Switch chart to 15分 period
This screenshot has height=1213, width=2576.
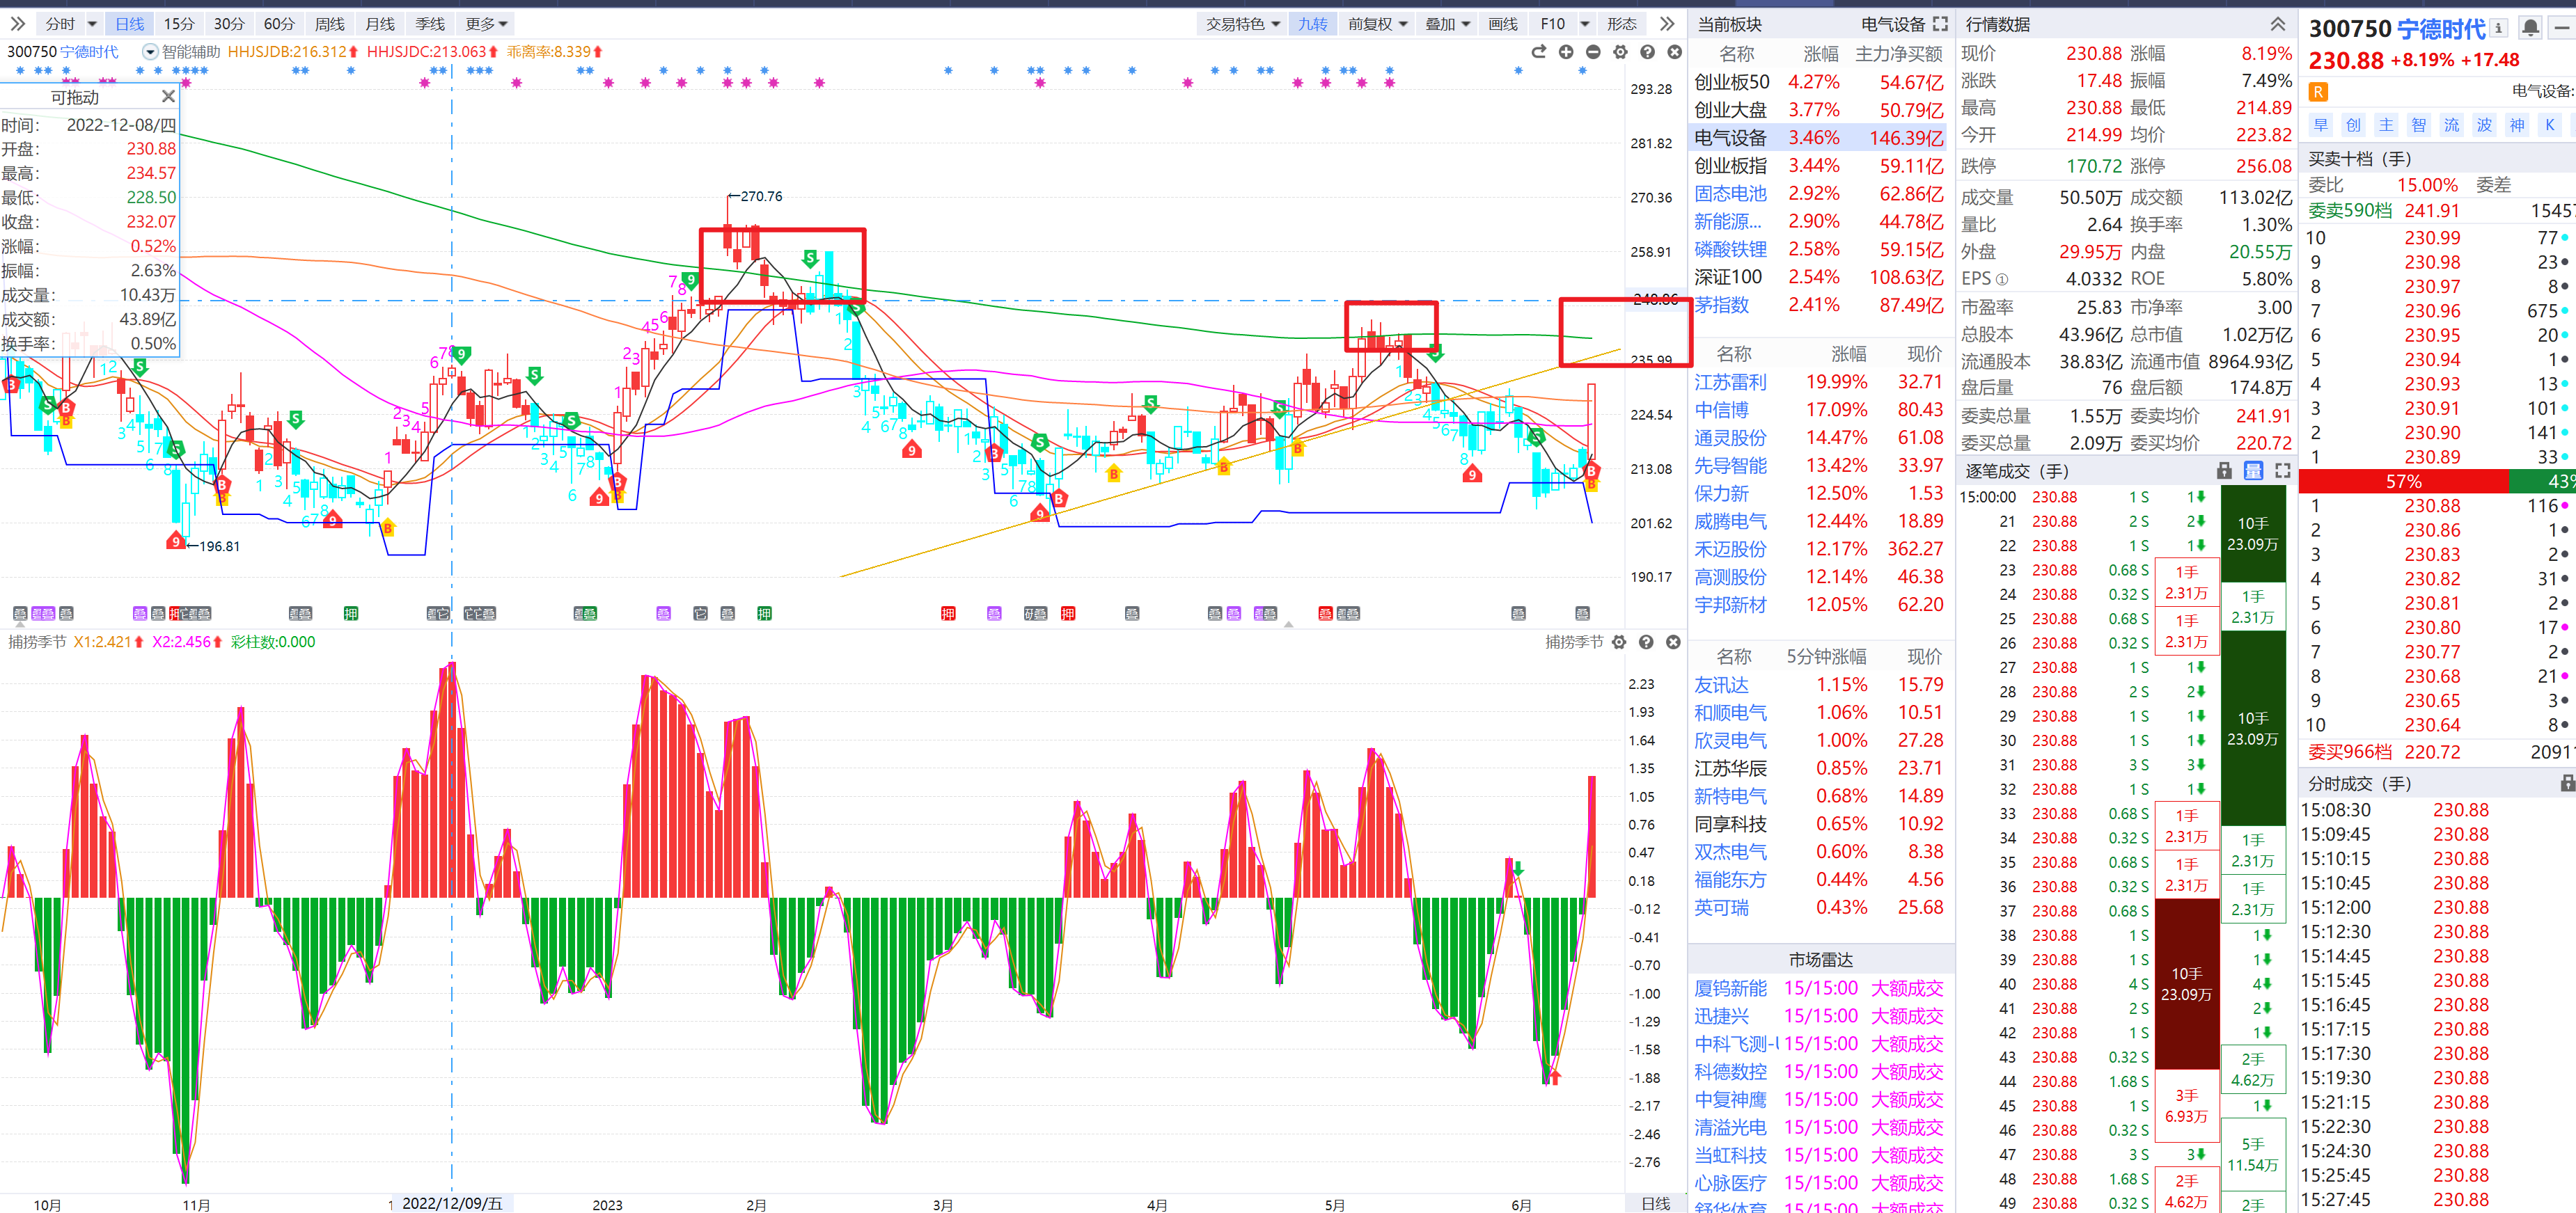click(x=179, y=24)
